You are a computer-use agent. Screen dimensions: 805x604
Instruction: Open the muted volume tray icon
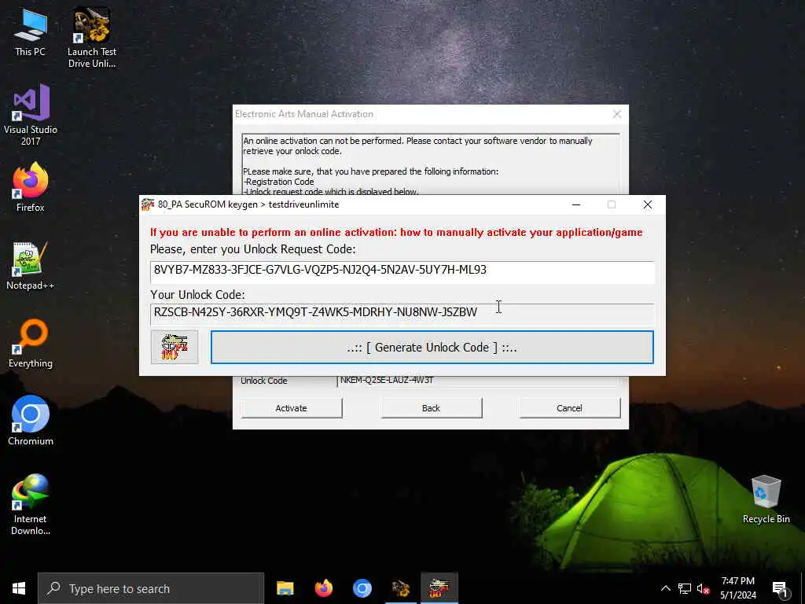pyautogui.click(x=703, y=588)
